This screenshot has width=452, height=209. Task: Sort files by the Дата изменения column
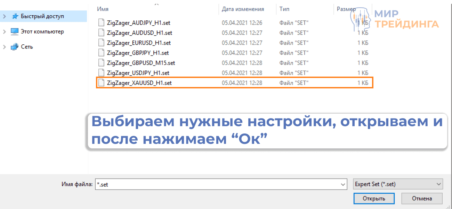(x=242, y=9)
